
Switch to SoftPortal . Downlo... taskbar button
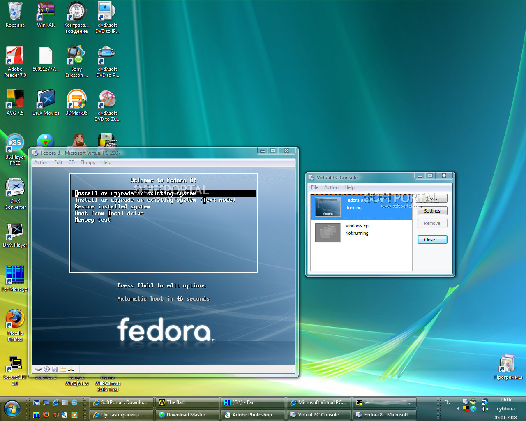tap(121, 402)
